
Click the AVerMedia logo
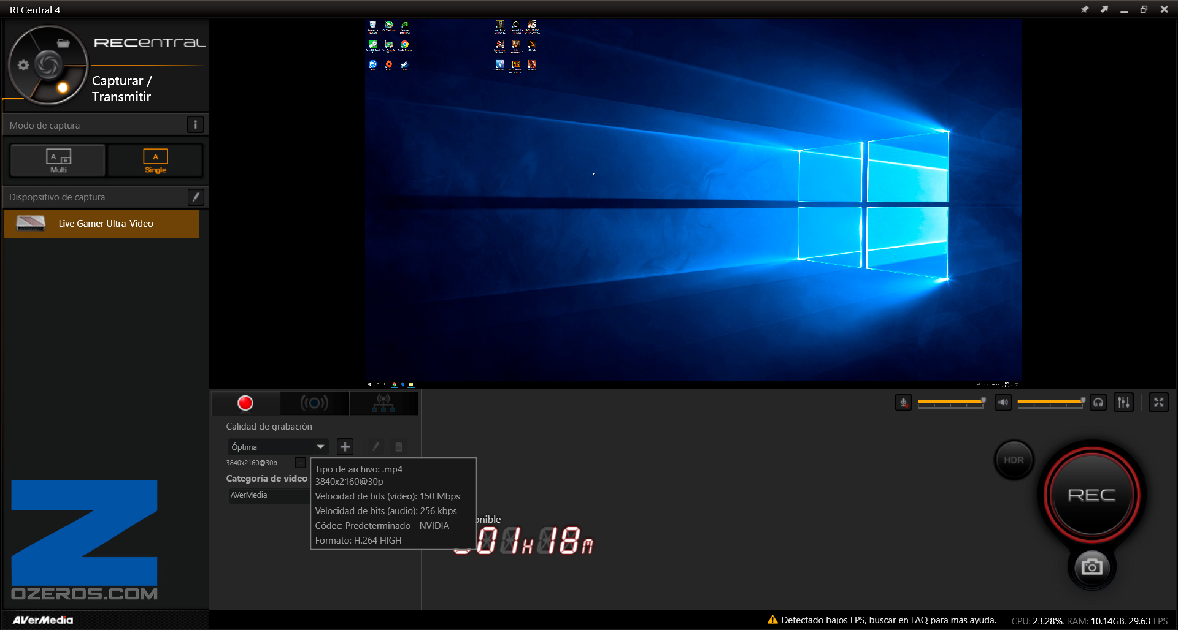pos(43,620)
